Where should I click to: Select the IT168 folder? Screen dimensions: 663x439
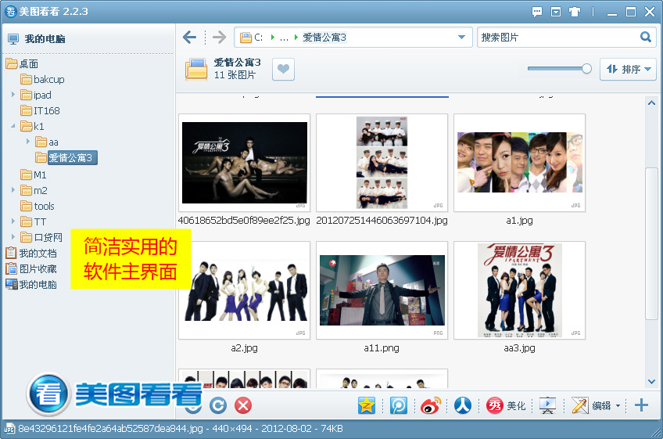(40, 110)
